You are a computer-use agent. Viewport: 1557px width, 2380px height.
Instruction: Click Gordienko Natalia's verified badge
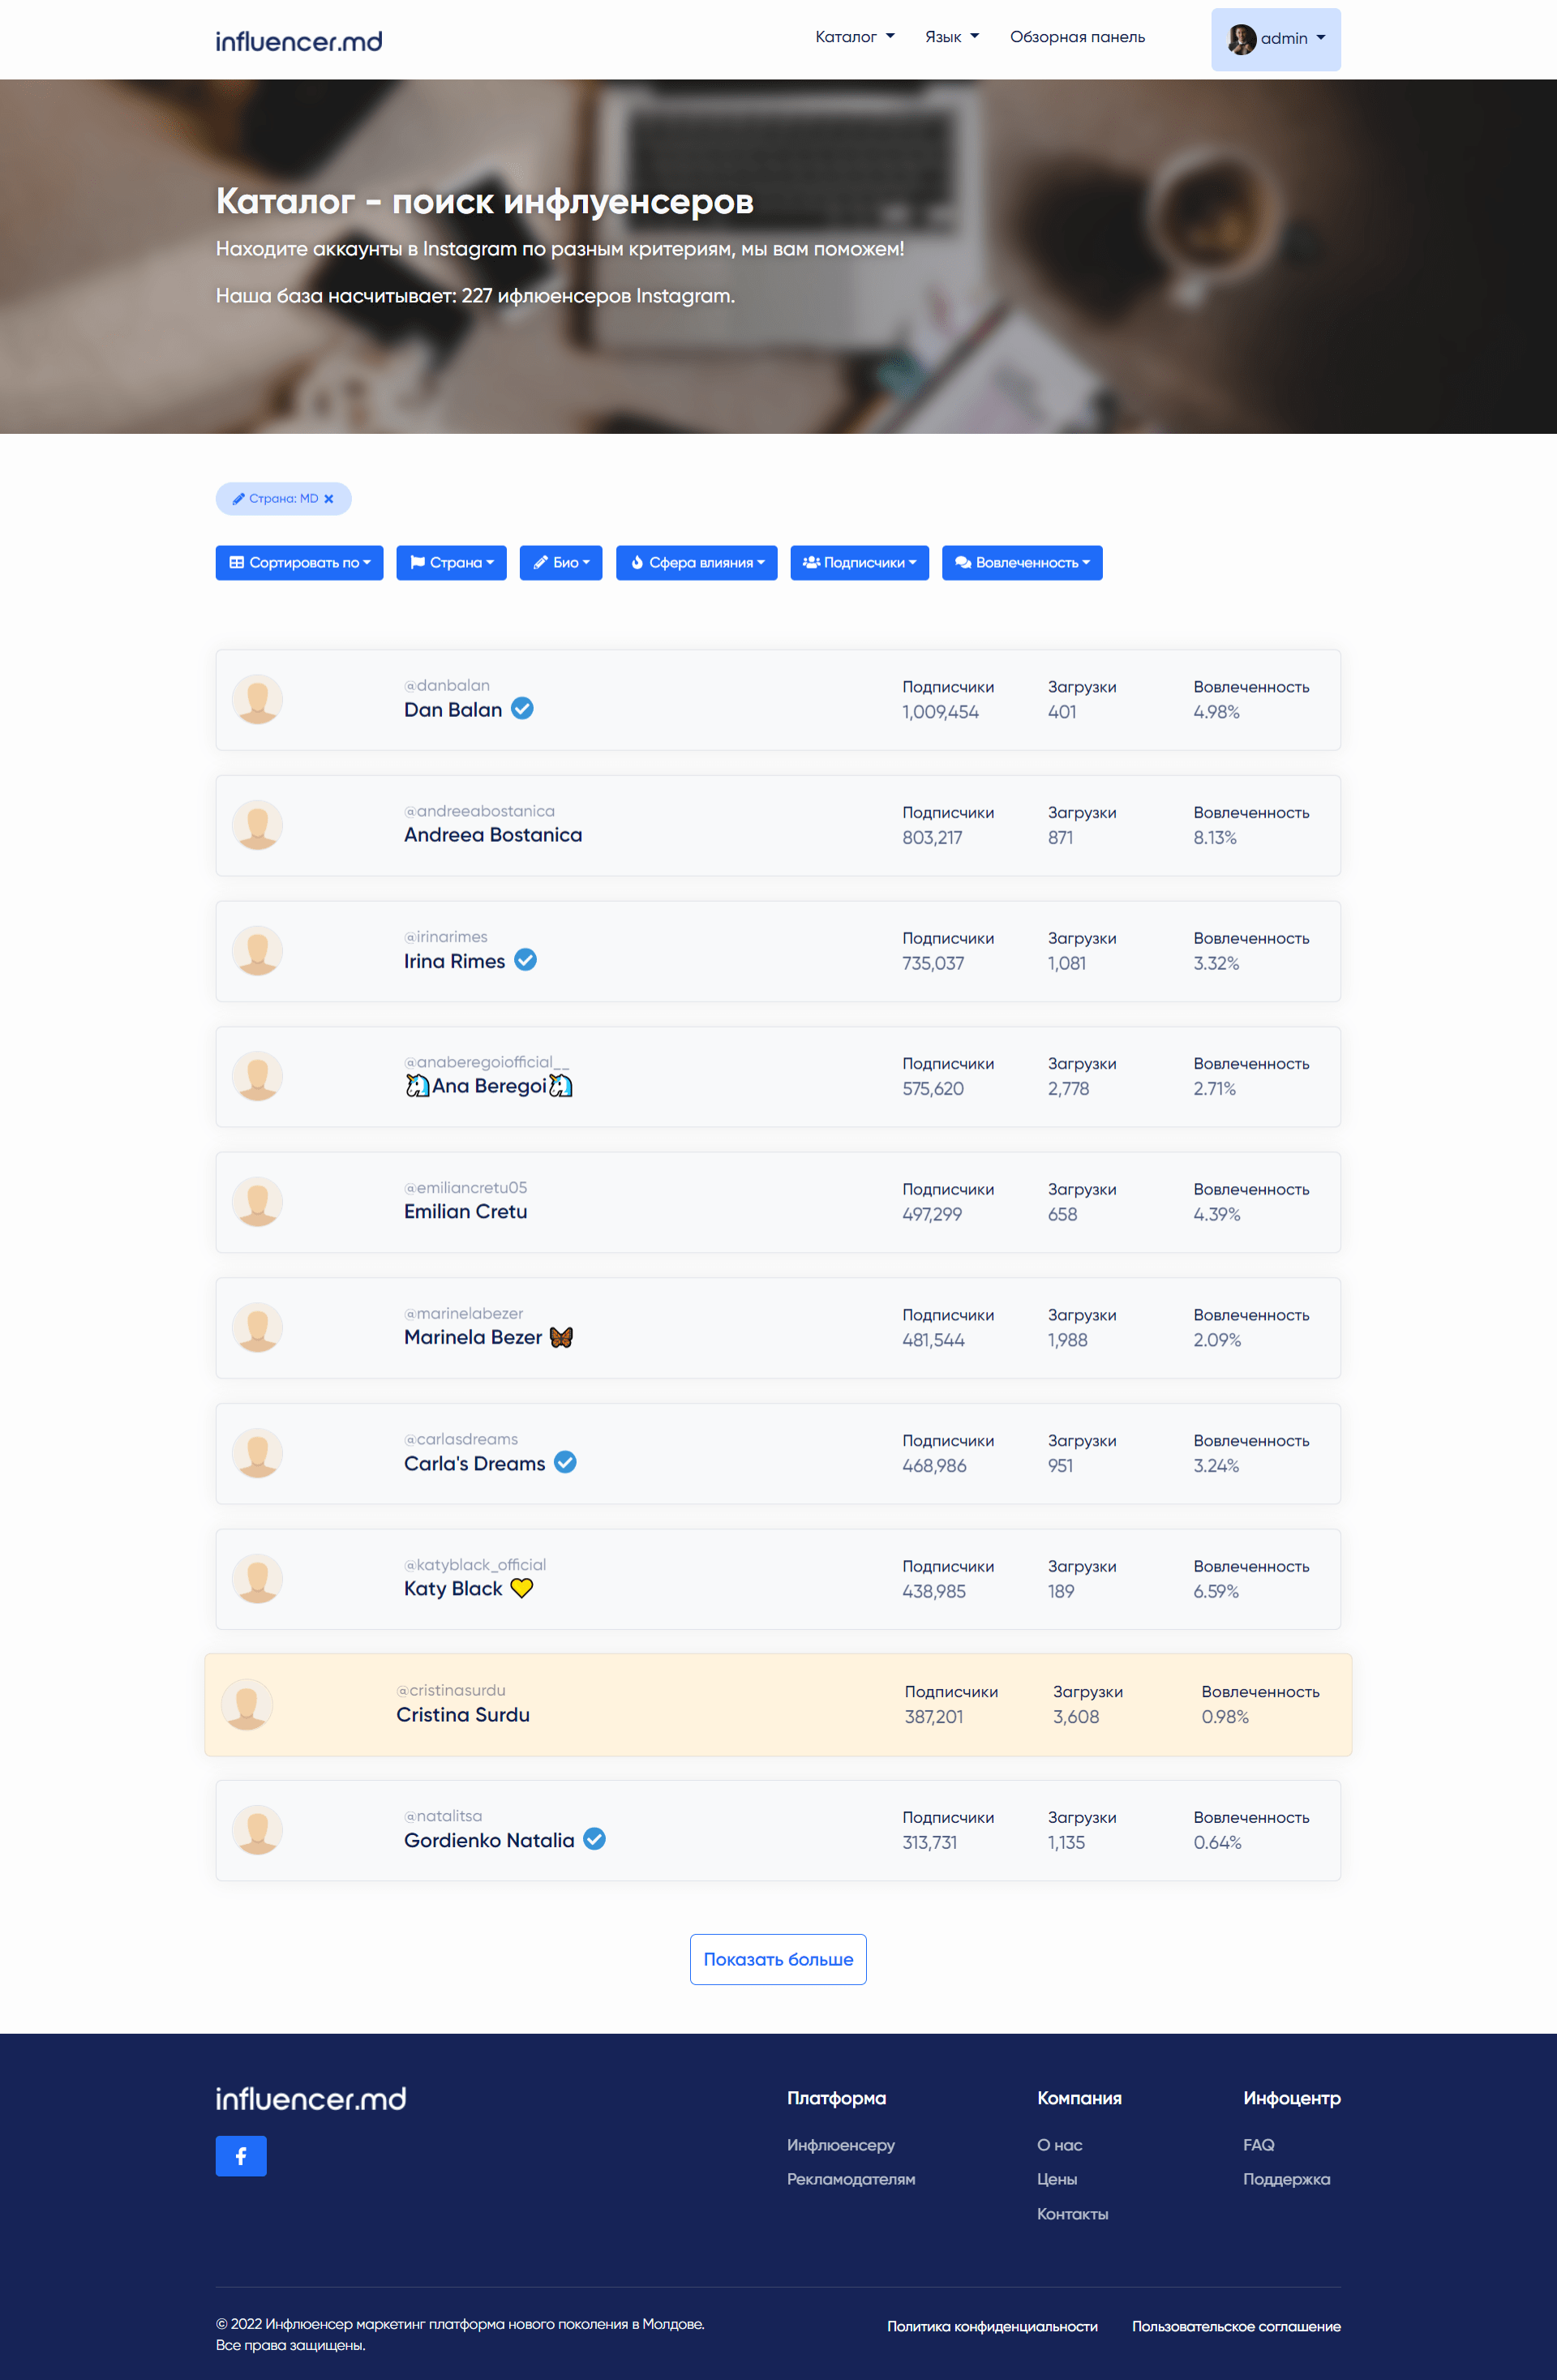[x=594, y=1839]
